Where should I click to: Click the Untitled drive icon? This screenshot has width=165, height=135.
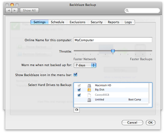89,100
